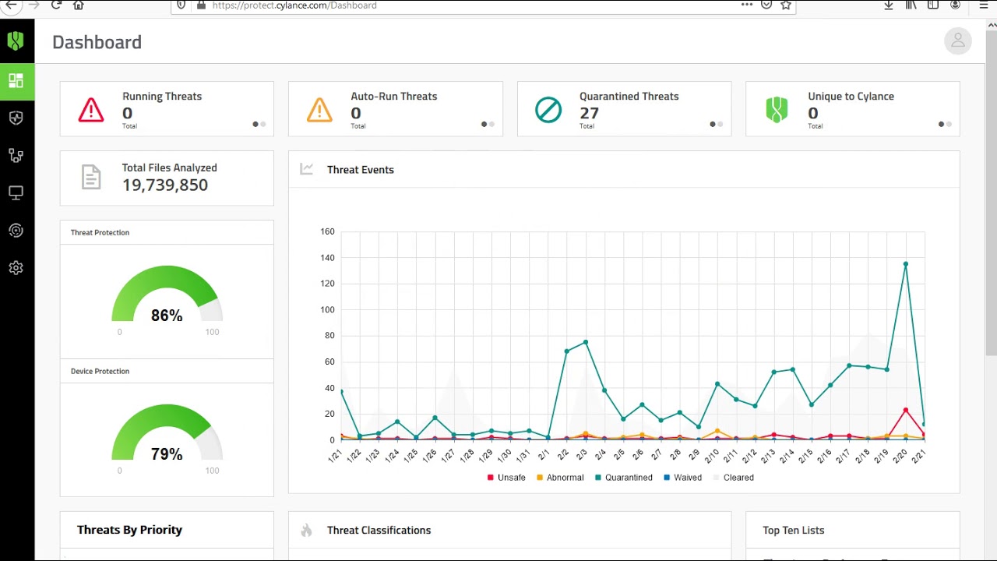The height and width of the screenshot is (561, 997).
Task: Toggle the Unsafe series in the chart legend
Action: [x=506, y=478]
